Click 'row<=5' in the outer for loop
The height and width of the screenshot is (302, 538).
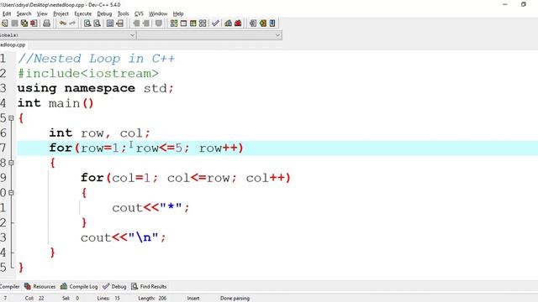[159, 148]
